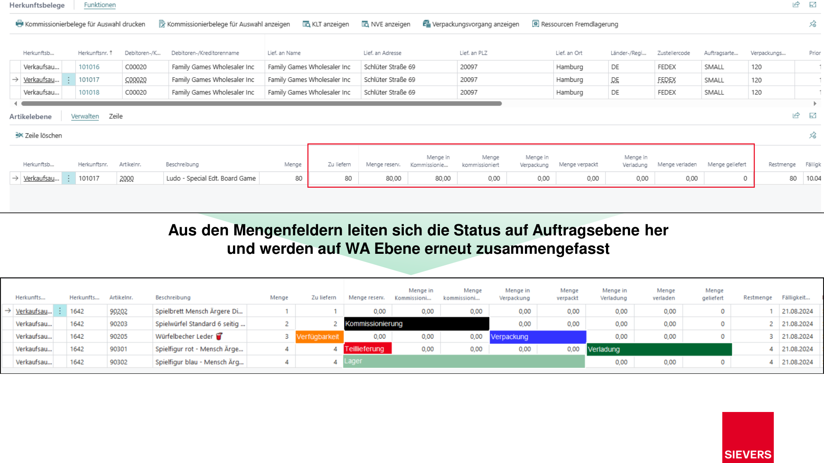
Task: Click NVE anzeigen button
Action: [x=386, y=24]
